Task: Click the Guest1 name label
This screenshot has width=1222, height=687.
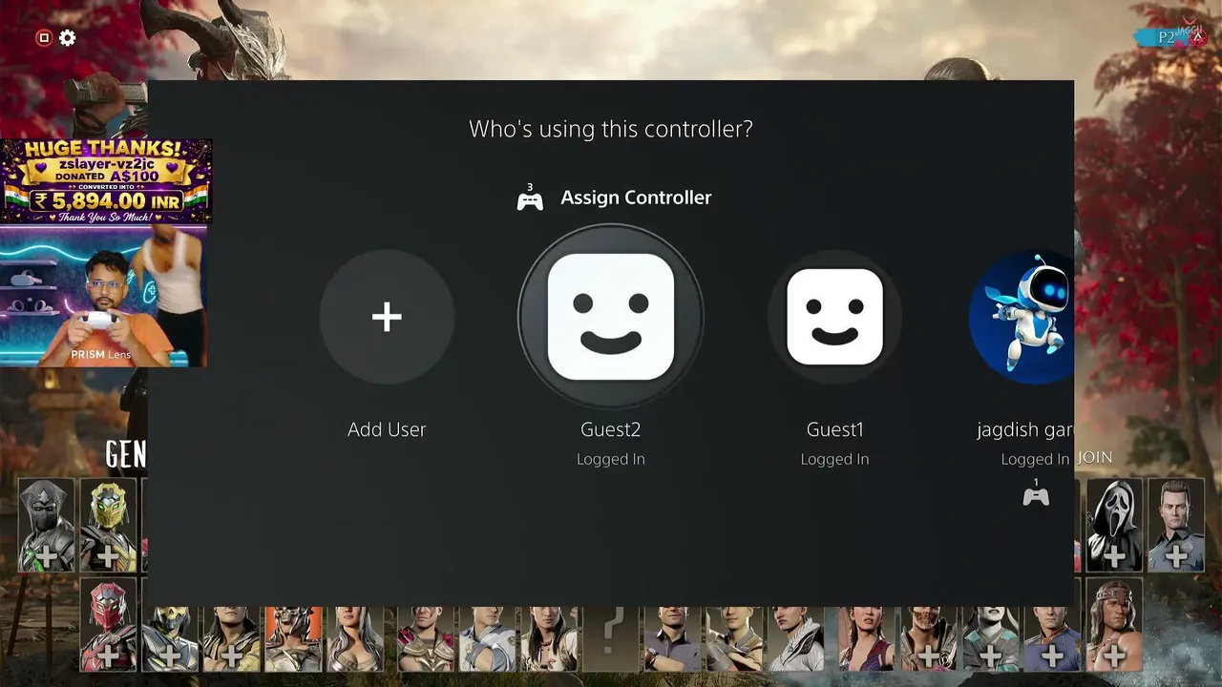Action: [835, 429]
